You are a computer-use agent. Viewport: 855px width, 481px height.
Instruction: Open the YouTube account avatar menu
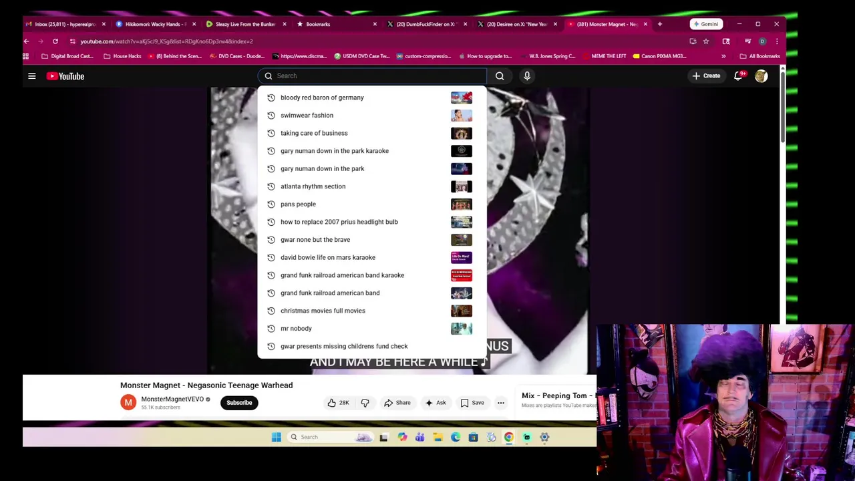pos(761,76)
